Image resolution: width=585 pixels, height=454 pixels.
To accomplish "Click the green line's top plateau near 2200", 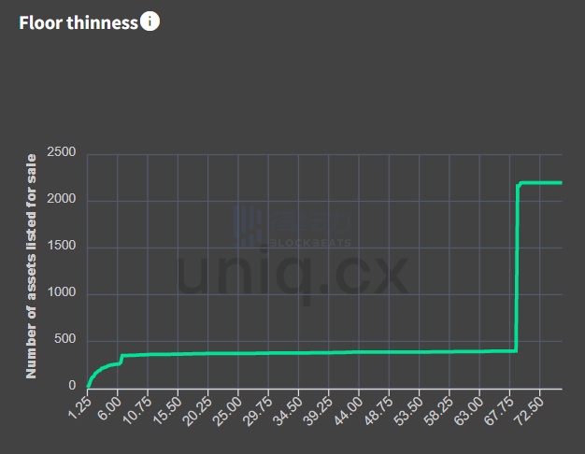I will pos(542,183).
